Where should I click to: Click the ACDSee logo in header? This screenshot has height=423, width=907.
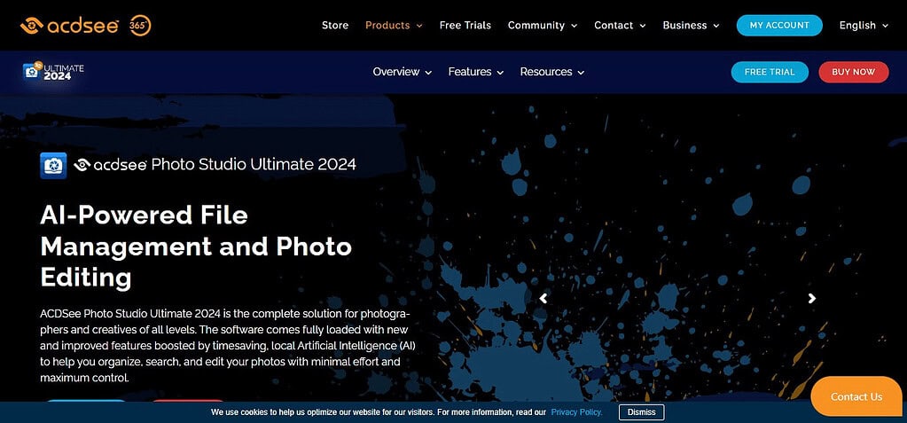pos(69,26)
